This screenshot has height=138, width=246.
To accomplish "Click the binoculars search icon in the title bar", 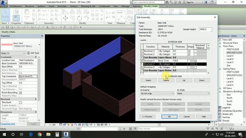I will 167,2.
